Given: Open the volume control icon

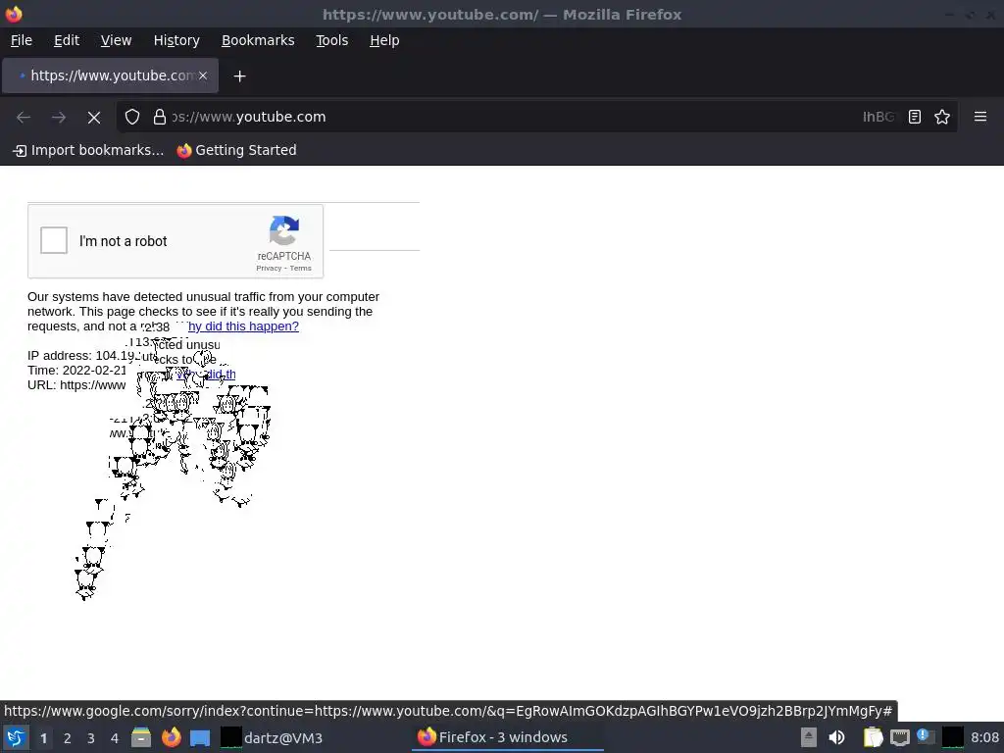Looking at the screenshot, I should (837, 737).
